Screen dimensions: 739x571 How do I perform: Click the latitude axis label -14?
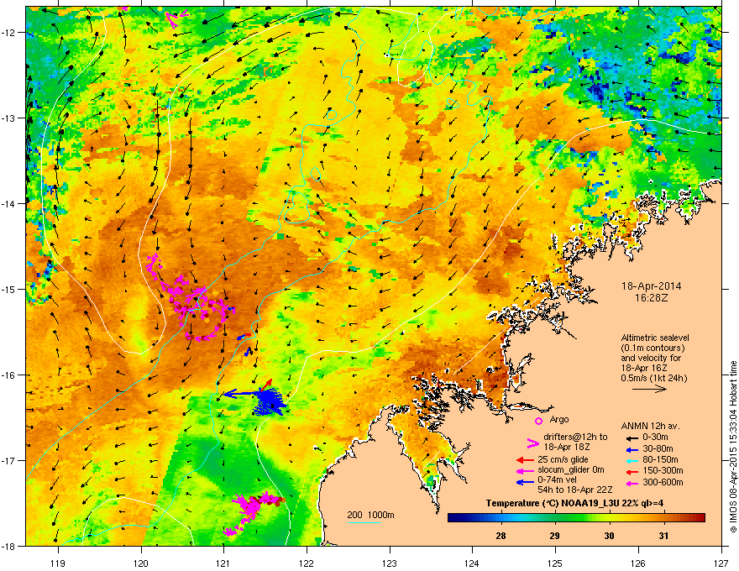pyautogui.click(x=9, y=203)
